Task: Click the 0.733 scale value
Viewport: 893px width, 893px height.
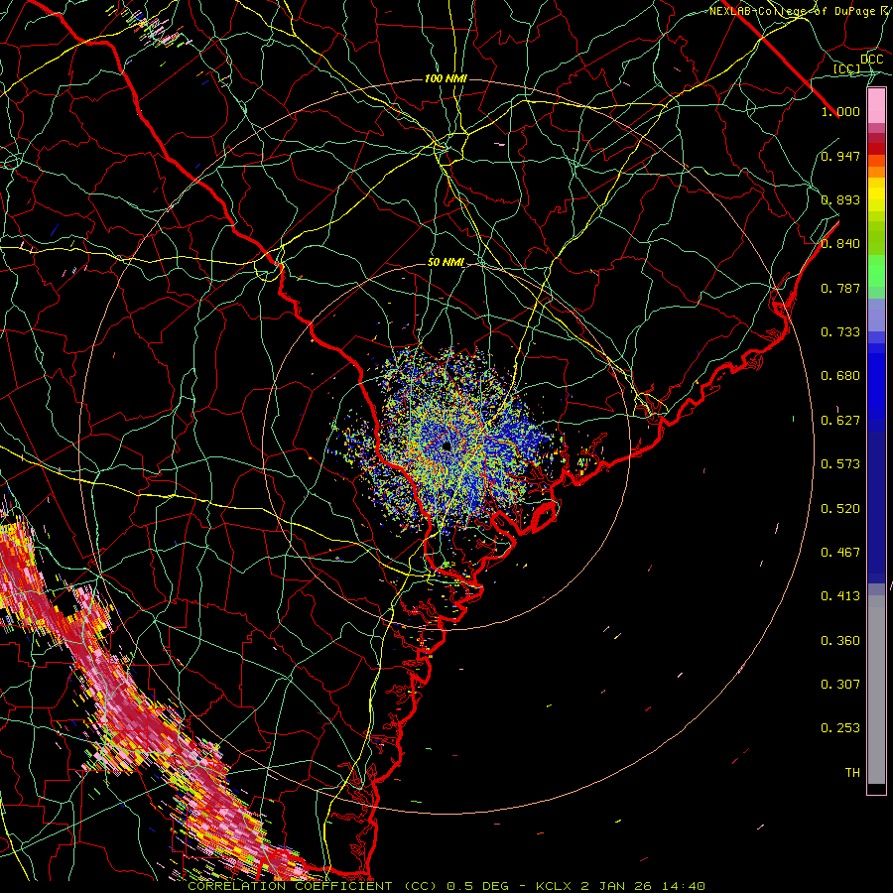Action: 840,332
